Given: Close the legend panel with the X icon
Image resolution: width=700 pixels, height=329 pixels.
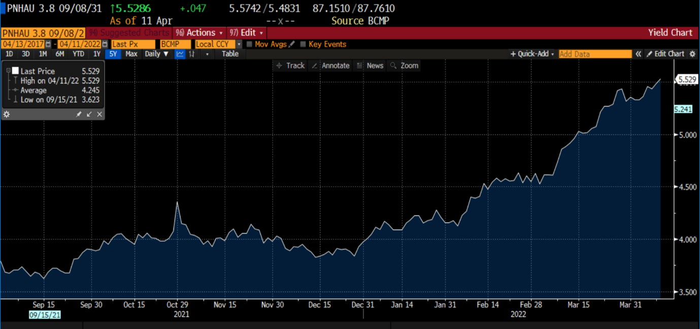Looking at the screenshot, I should coord(99,115).
